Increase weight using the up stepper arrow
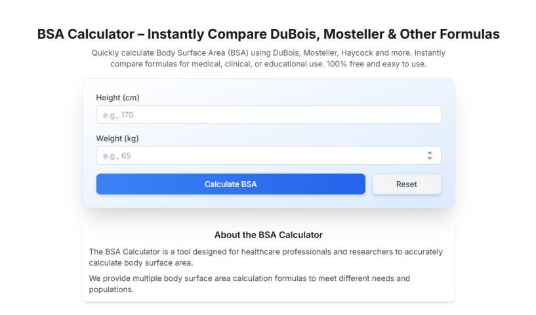 click(x=430, y=153)
